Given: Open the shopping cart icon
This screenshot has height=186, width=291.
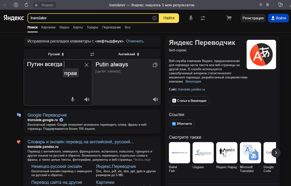Looking at the screenshot, I should click(x=229, y=18).
